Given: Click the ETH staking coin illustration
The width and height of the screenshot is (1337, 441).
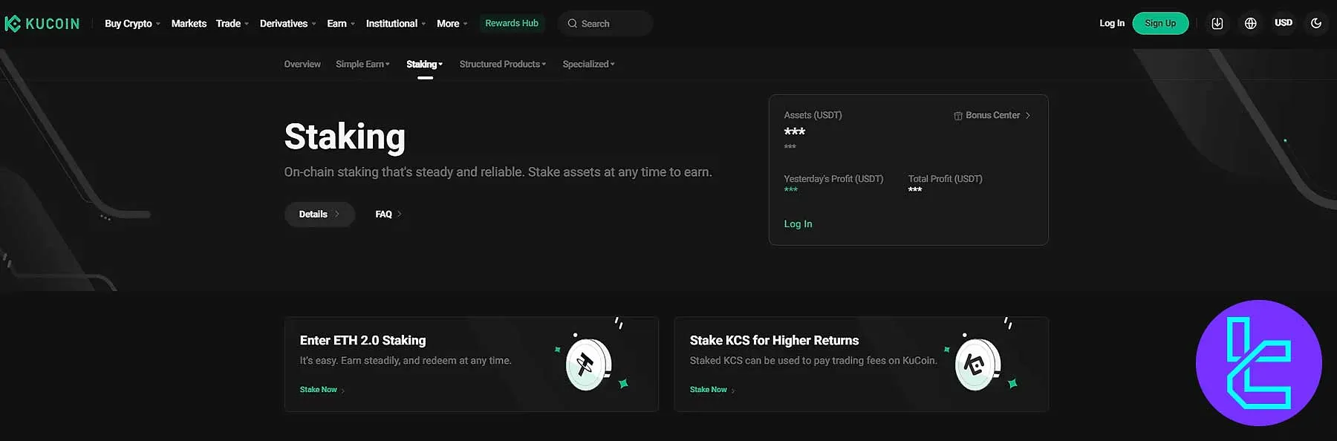Looking at the screenshot, I should tap(588, 365).
